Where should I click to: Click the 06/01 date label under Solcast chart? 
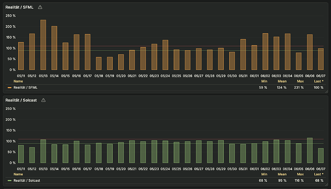254,169
